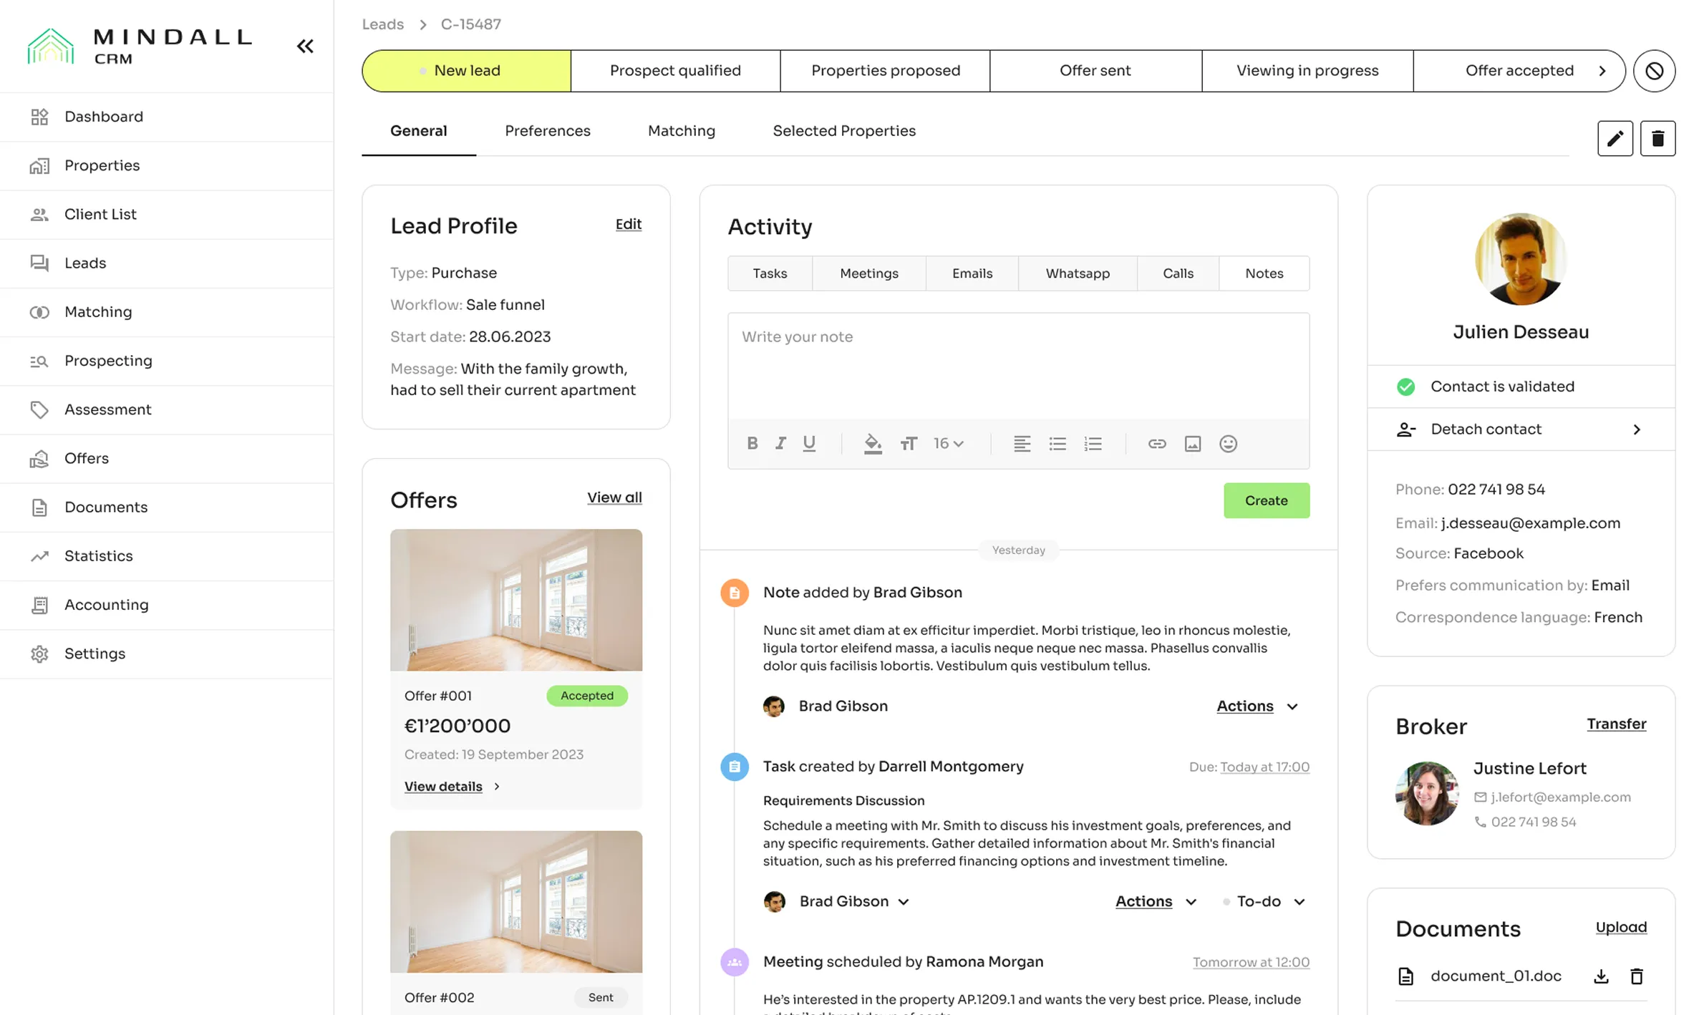Screen dimensions: 1704x1015
Task: Click the pencil edit icon button
Action: [1615, 138]
